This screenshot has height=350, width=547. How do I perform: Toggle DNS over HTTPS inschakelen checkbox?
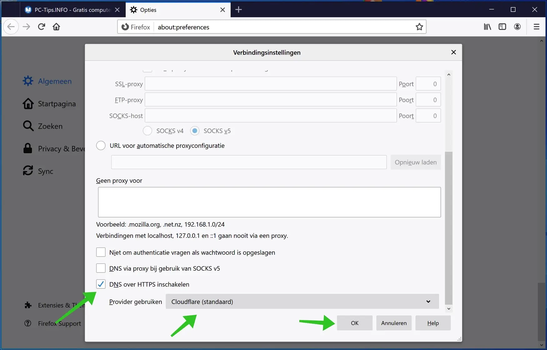(101, 284)
